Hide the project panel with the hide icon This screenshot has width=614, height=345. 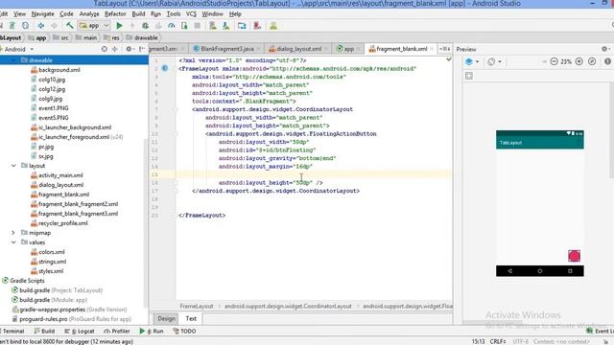[x=142, y=49]
